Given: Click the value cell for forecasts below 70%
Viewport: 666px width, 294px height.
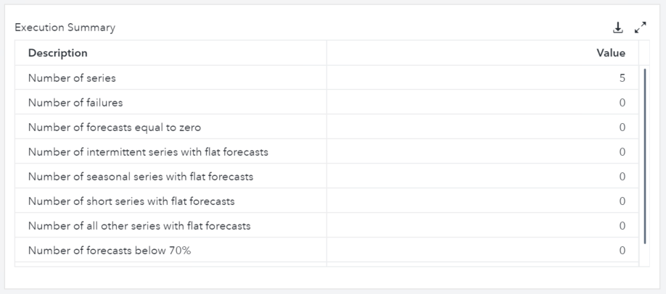Looking at the screenshot, I should coord(622,251).
